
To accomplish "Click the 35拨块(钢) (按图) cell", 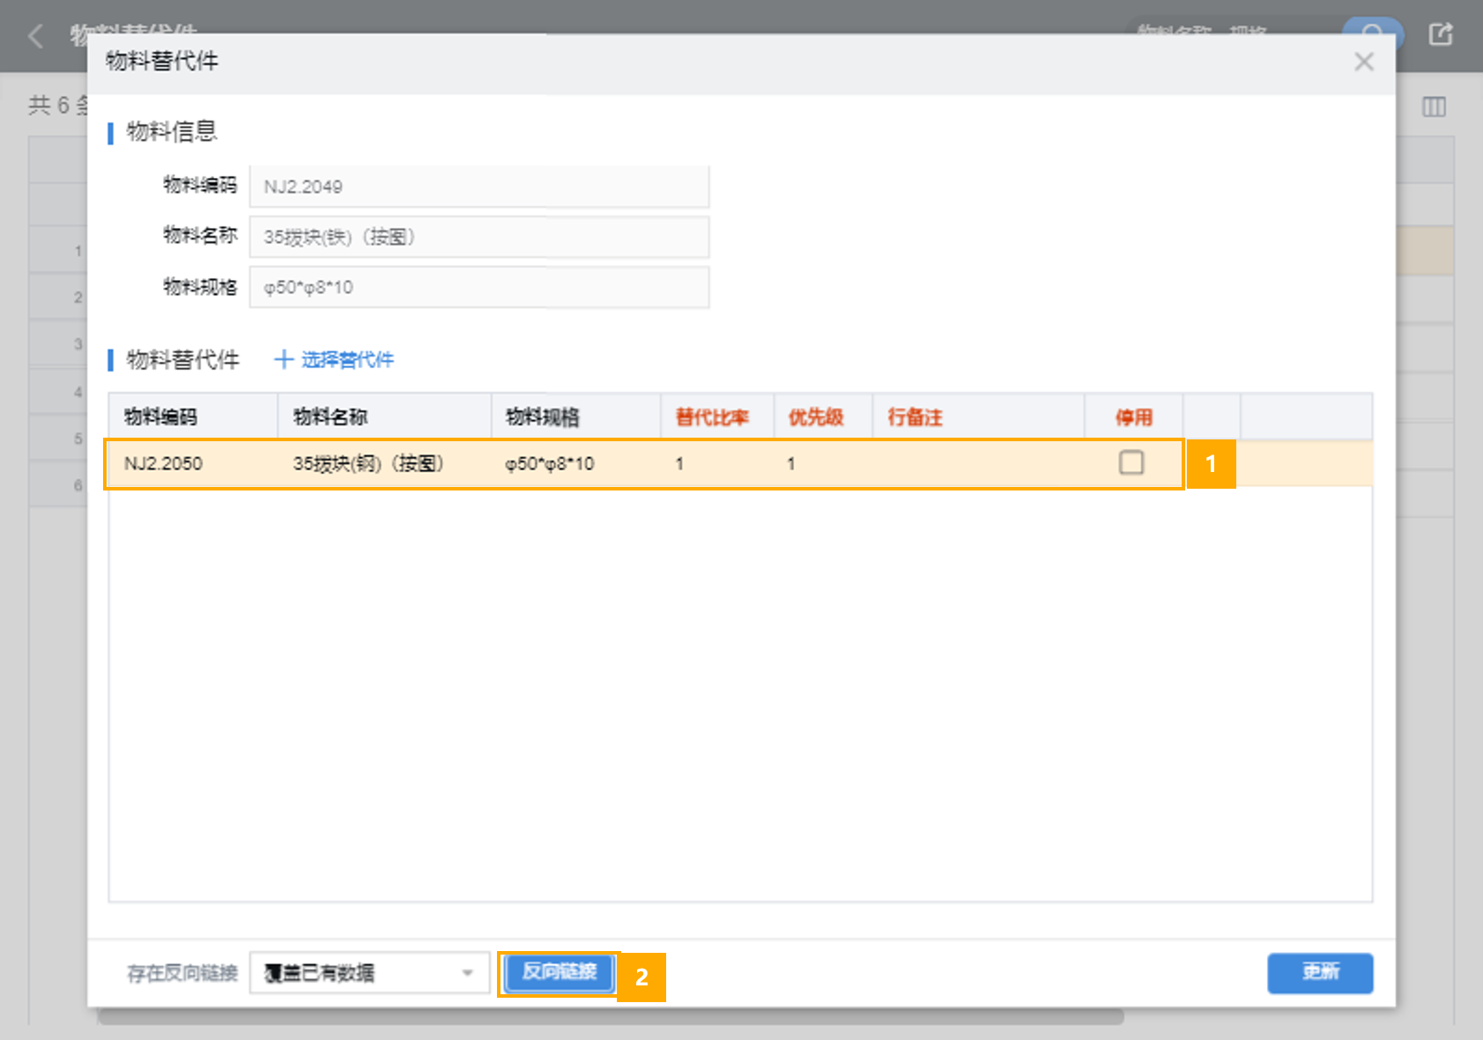I will coord(384,463).
